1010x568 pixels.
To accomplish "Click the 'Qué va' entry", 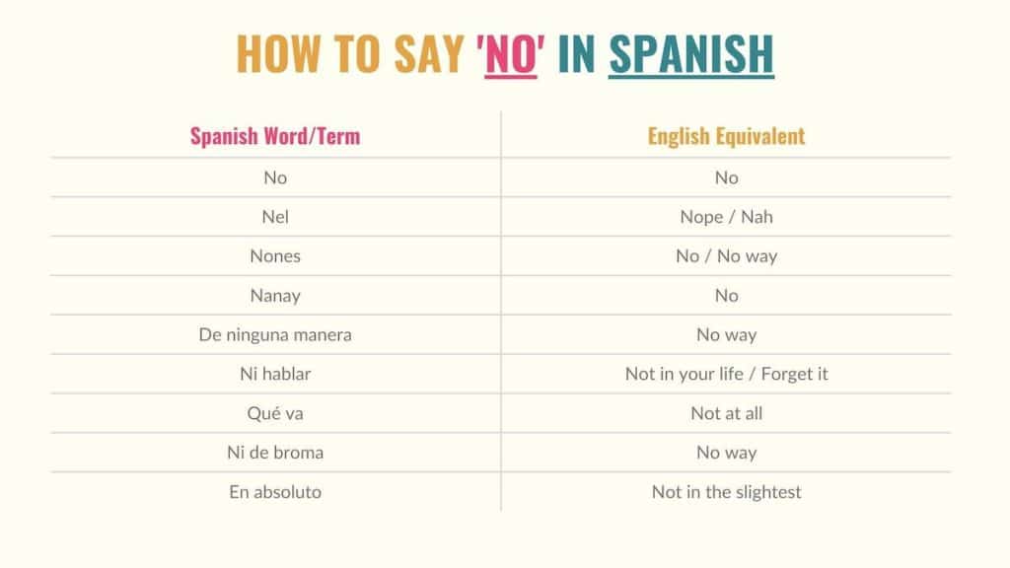I will coord(275,414).
